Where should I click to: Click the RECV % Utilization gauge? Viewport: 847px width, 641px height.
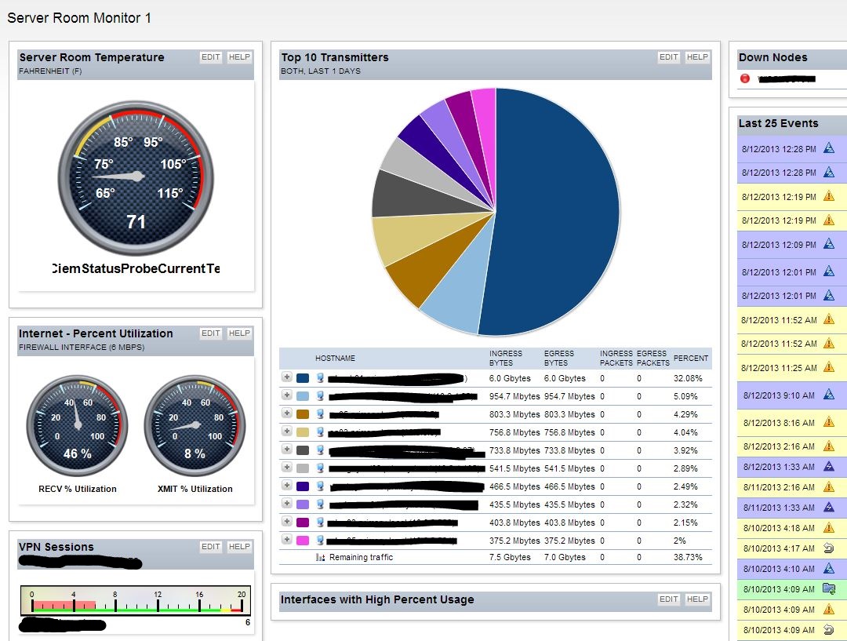coord(77,425)
